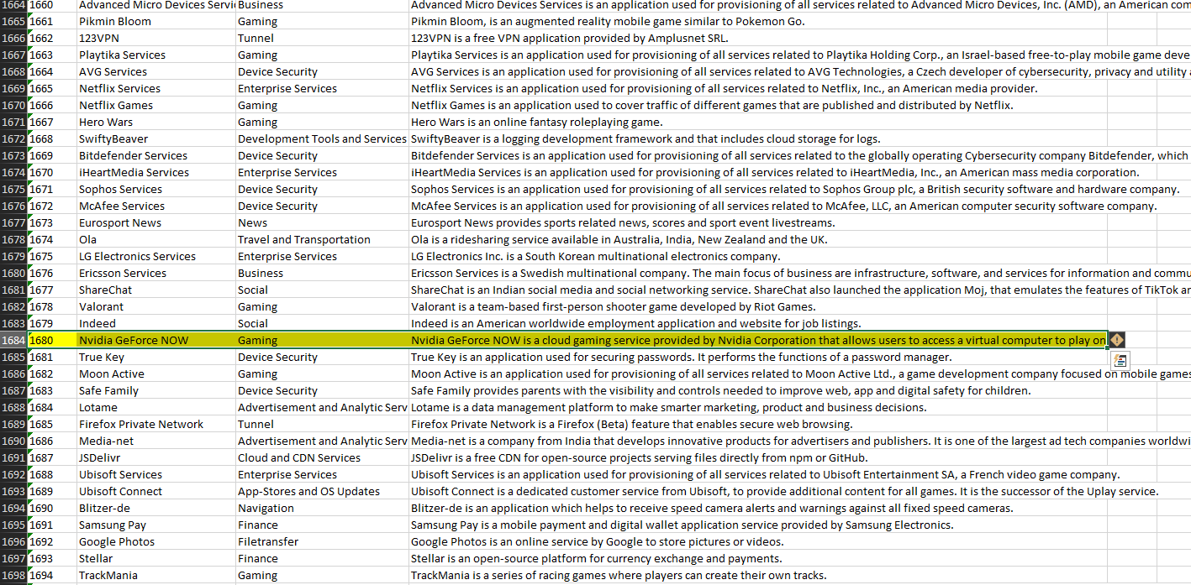Click the Travel and Transportation category cell

coord(322,239)
